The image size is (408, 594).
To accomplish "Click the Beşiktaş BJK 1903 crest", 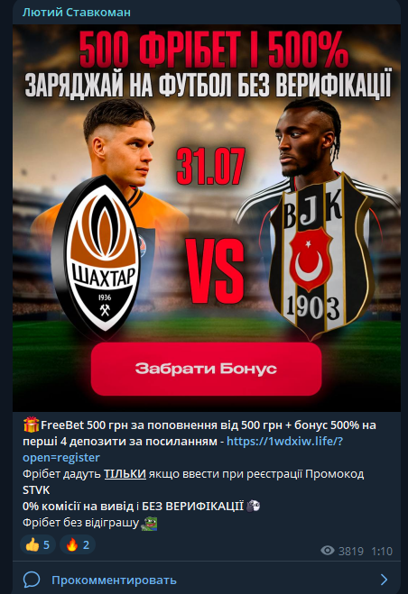I will [320, 257].
